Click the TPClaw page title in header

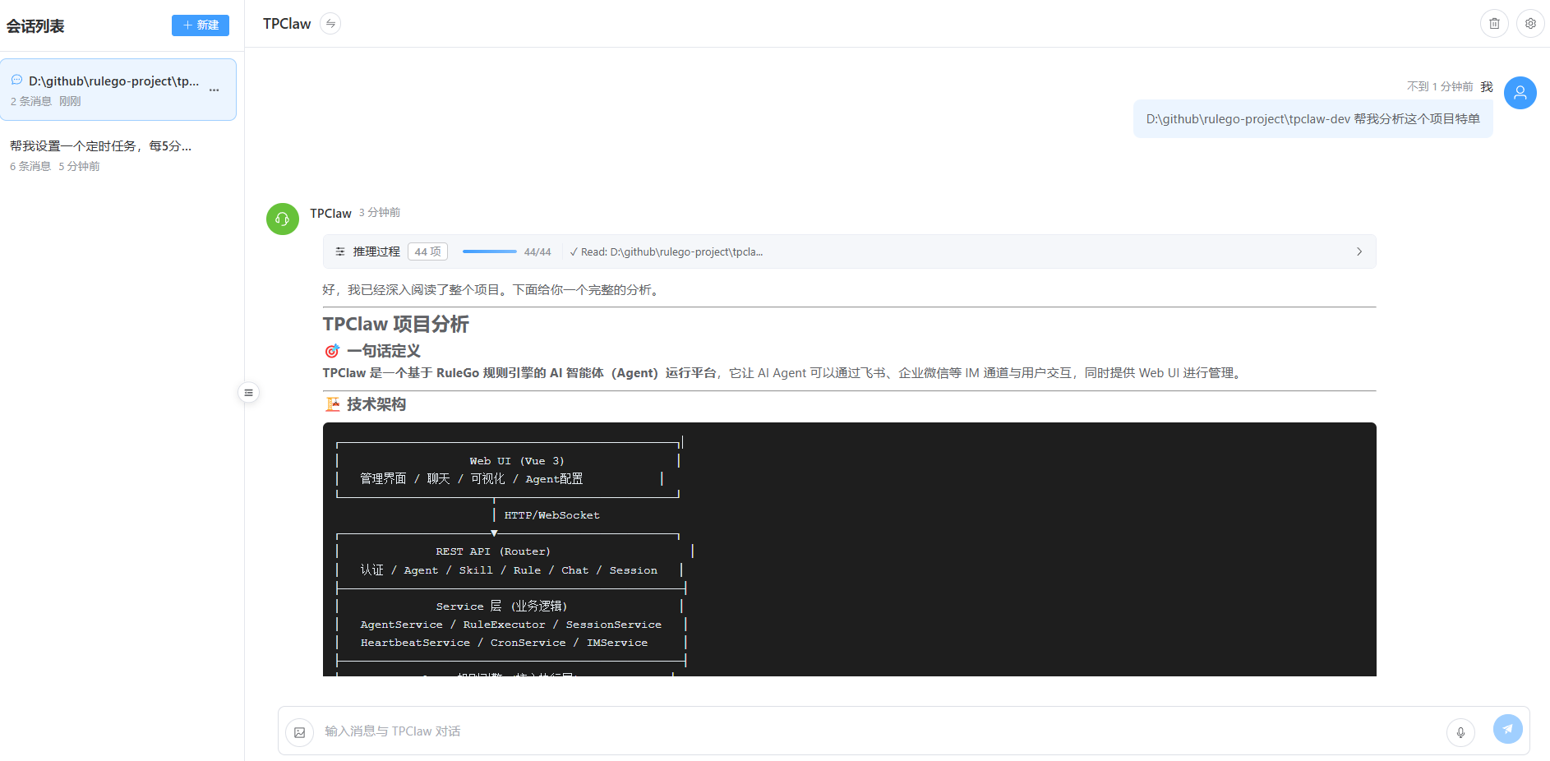point(287,24)
